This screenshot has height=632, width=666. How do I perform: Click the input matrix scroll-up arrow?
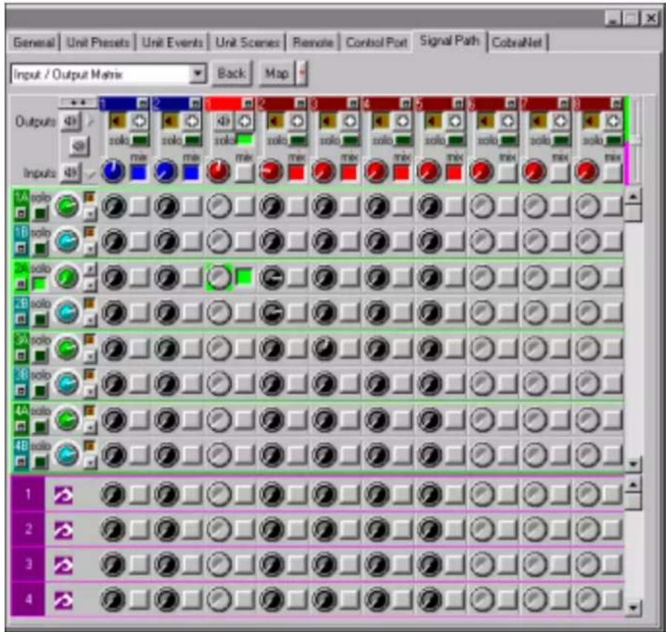[633, 196]
